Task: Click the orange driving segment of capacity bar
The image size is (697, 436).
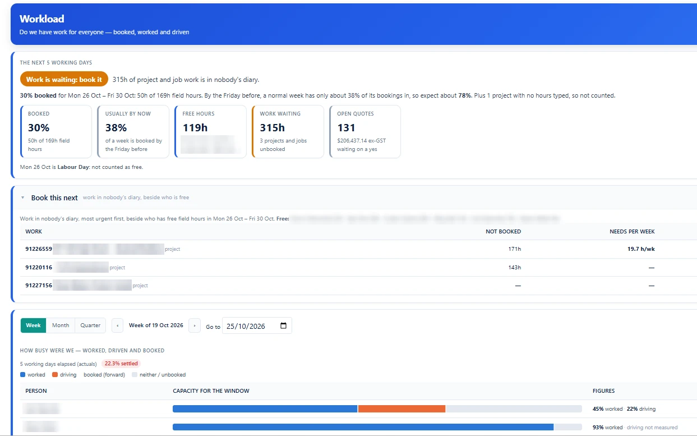Action: [401, 409]
